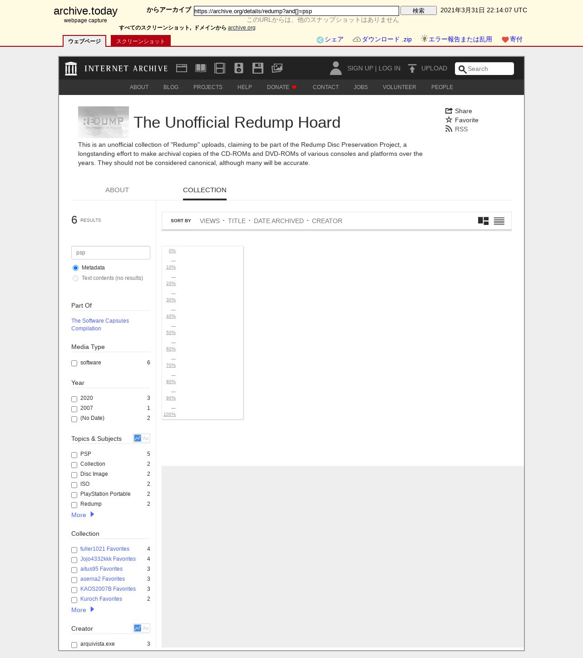The image size is (583, 658).
Task: Check the PlayStation Portable topic checkbox
Action: 74,495
